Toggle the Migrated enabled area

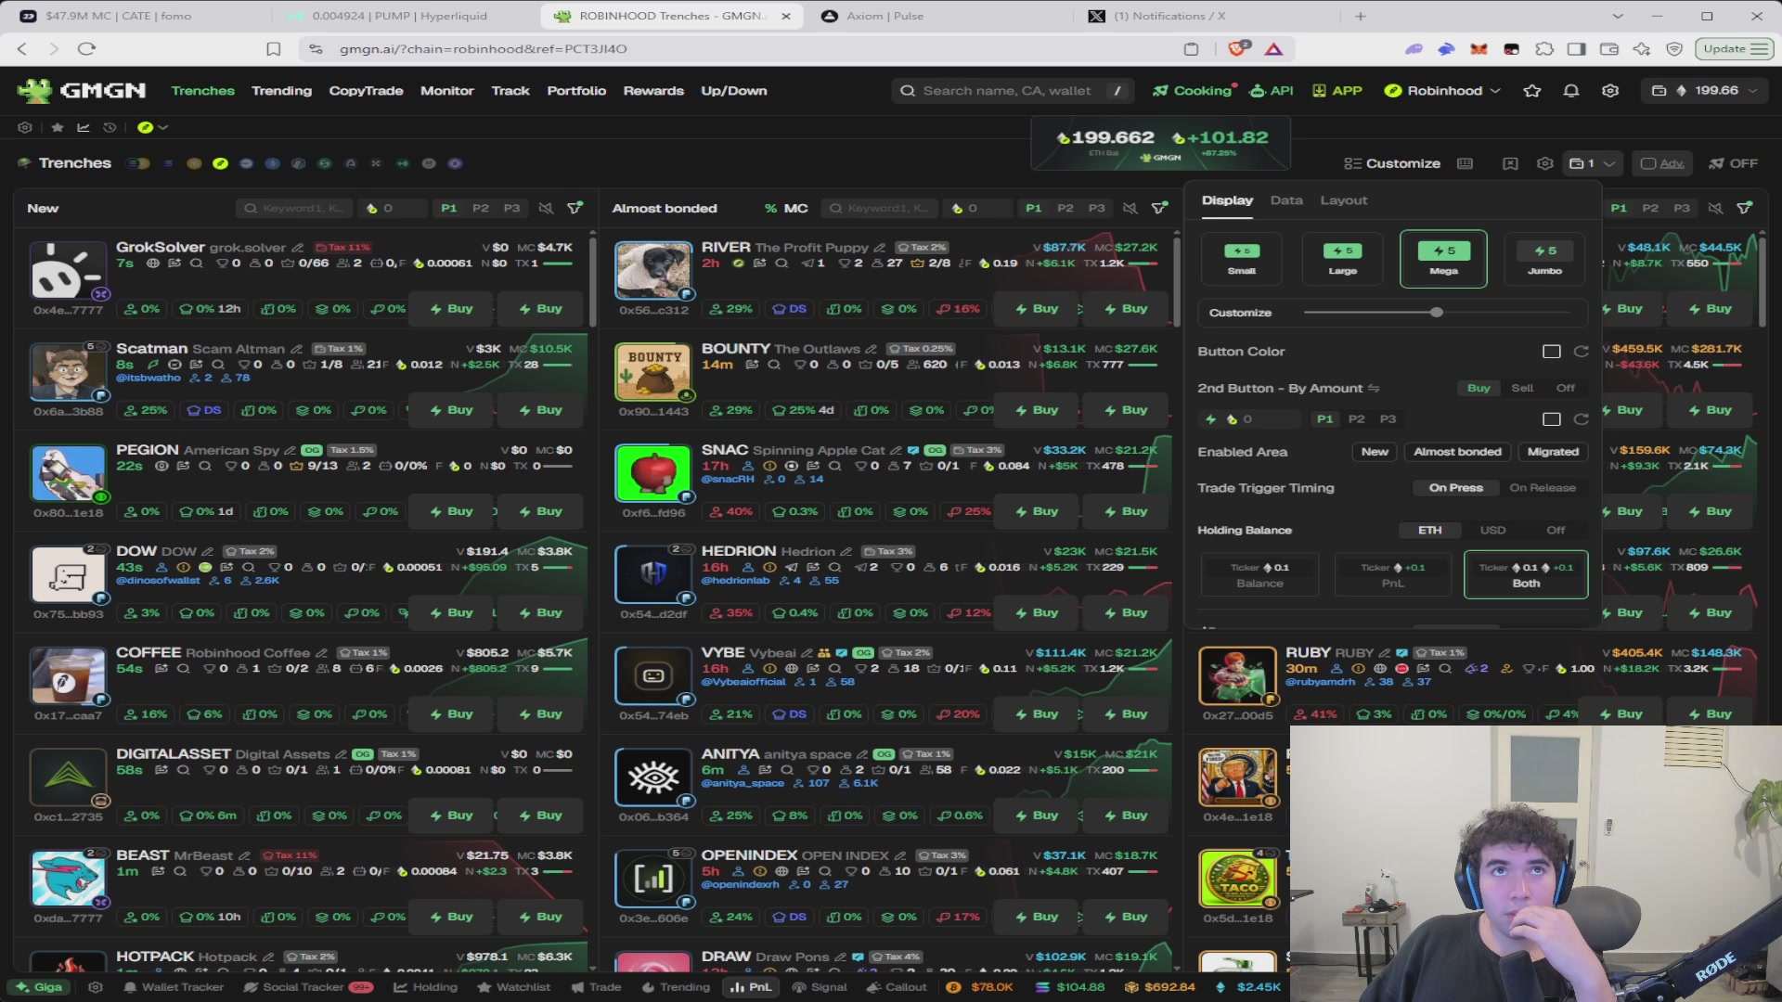(1553, 452)
